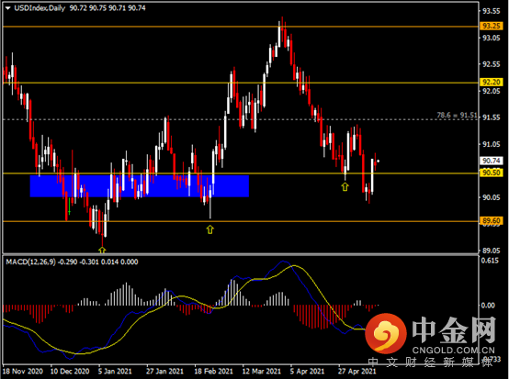Click the yellow arrow under the February 2021 low
Viewport: 509px width, 379px height.
[x=210, y=229]
